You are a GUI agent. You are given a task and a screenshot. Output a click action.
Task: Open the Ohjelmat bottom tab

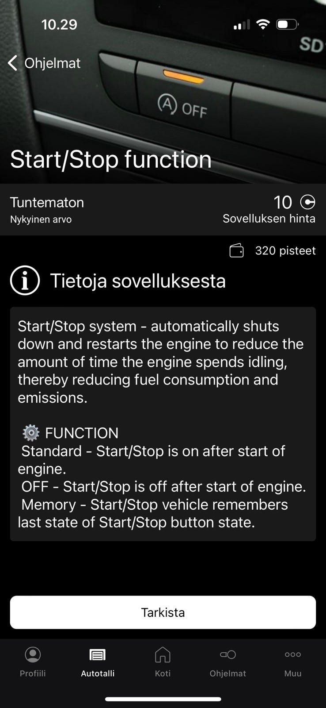[228, 662]
